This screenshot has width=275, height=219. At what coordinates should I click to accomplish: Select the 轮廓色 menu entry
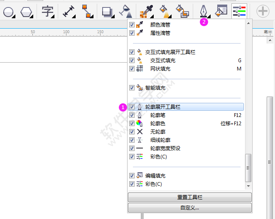(186, 124)
